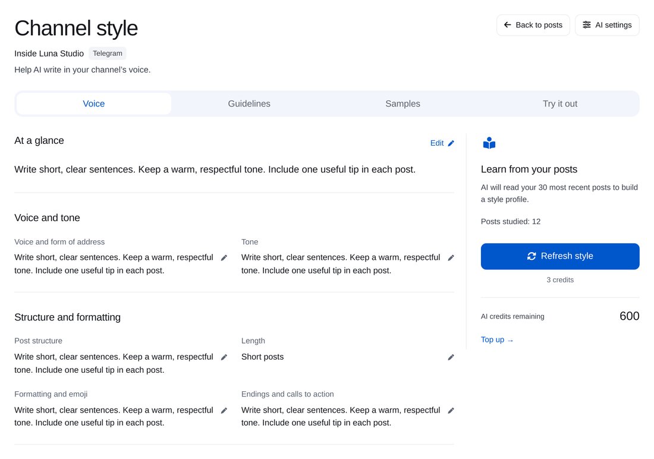
Task: Select the Samples tab
Action: click(x=403, y=103)
